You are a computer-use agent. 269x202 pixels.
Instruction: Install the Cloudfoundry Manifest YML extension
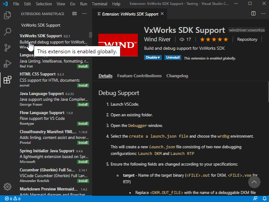click(83, 143)
